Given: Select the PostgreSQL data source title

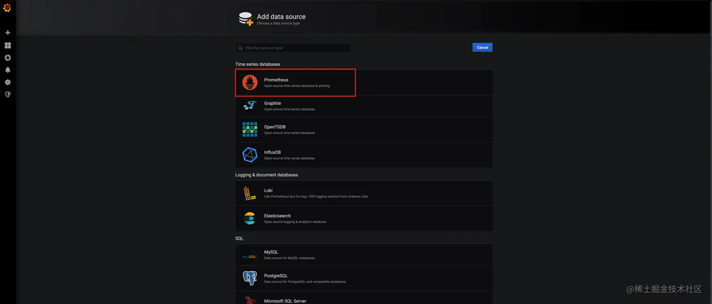Looking at the screenshot, I should point(276,276).
